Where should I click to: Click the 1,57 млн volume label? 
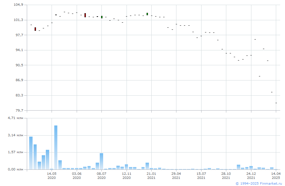(x=16, y=152)
